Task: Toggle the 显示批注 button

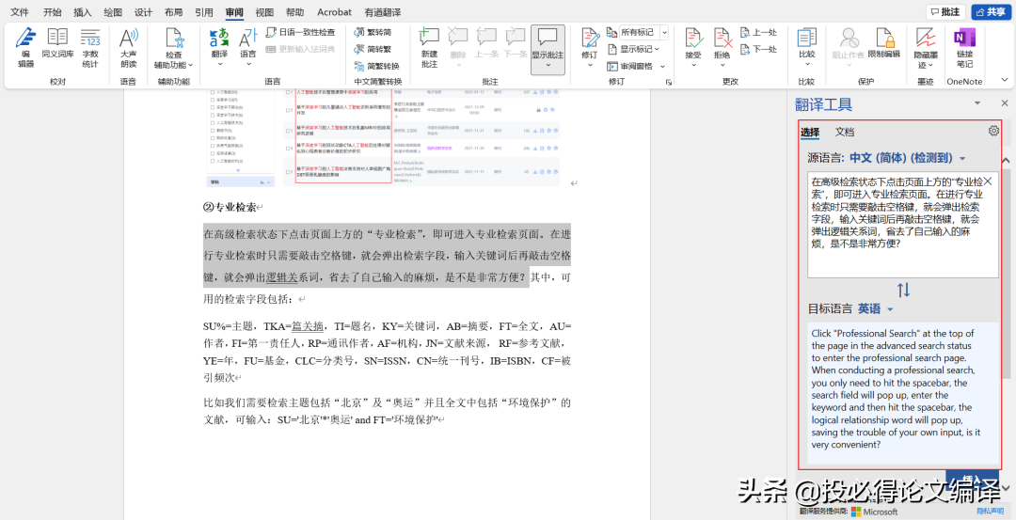Action: (x=548, y=49)
